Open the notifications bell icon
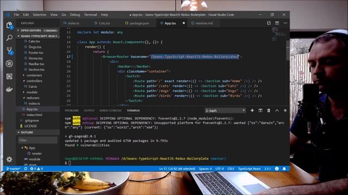Screen dimensions: 348x195 (x=284, y=168)
